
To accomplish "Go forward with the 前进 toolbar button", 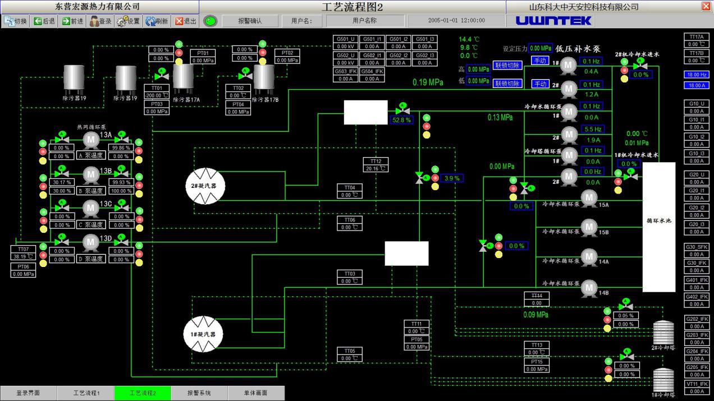I will (x=73, y=21).
